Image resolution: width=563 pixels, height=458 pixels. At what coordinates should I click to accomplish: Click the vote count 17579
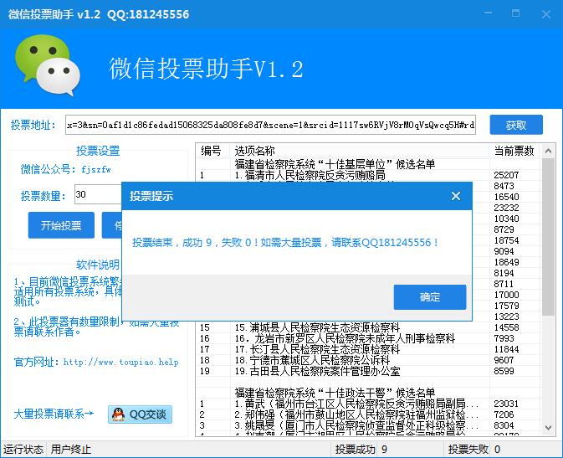[x=506, y=306]
